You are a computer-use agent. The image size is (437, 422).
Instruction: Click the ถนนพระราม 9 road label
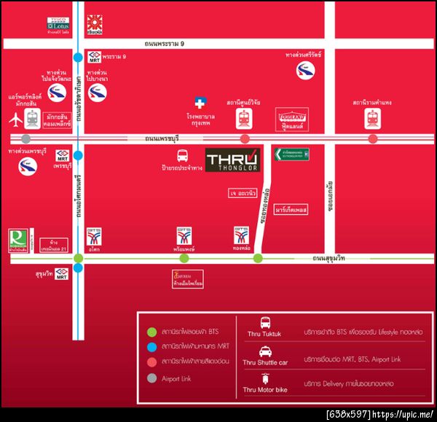click(165, 44)
